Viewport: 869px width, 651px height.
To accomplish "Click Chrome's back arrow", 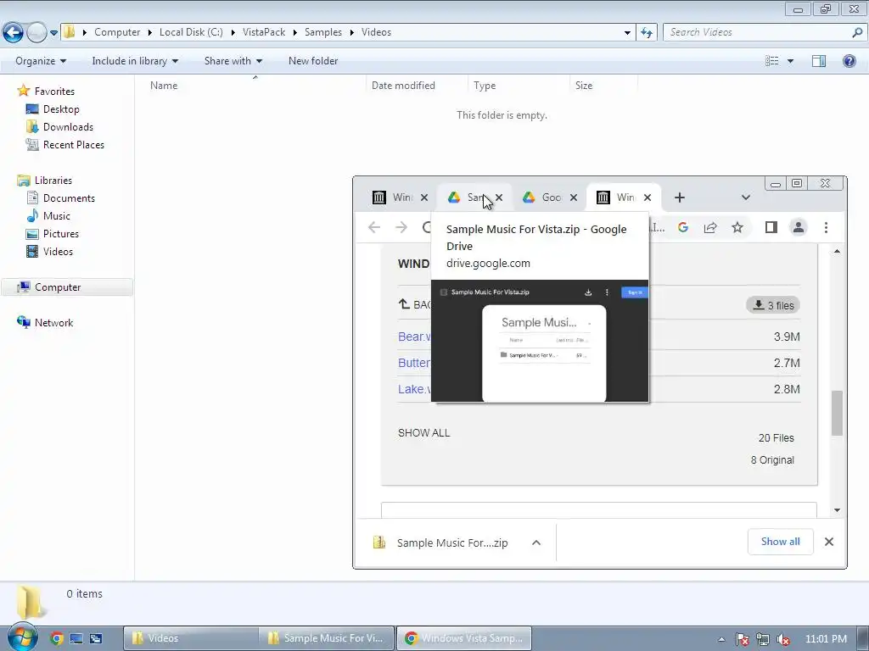I will pos(374,227).
